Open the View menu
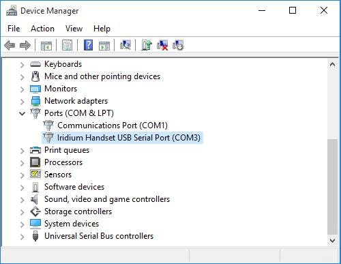 pos(74,29)
